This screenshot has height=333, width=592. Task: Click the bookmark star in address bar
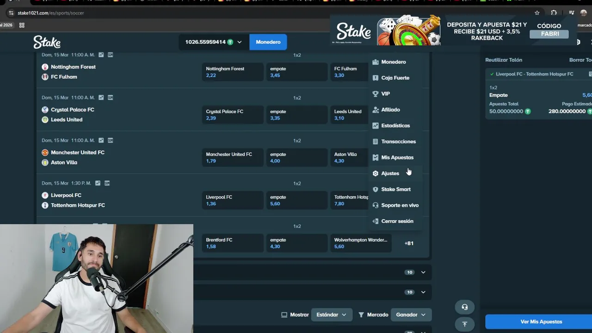pyautogui.click(x=537, y=13)
